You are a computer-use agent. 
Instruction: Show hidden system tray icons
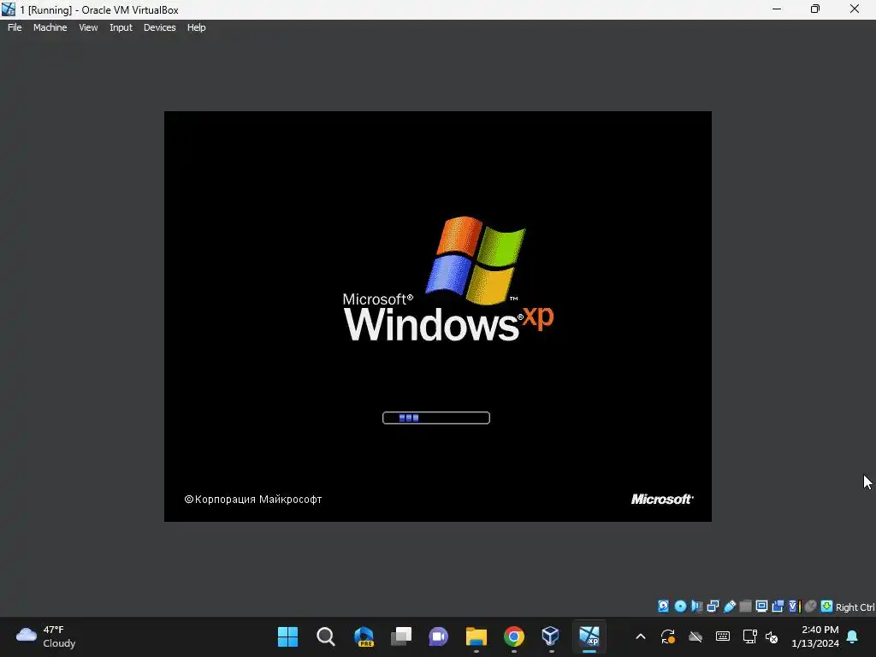tap(641, 636)
